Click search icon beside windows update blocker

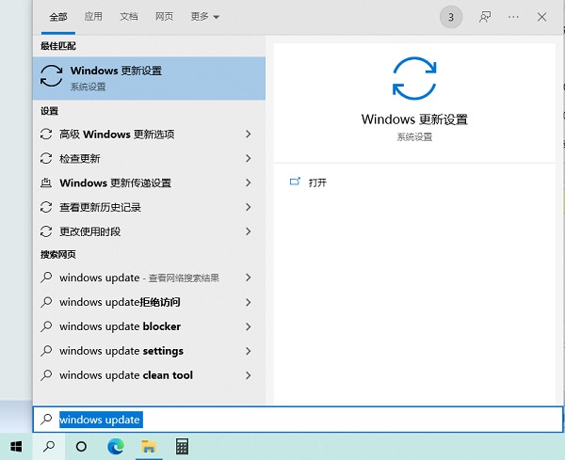coord(46,326)
